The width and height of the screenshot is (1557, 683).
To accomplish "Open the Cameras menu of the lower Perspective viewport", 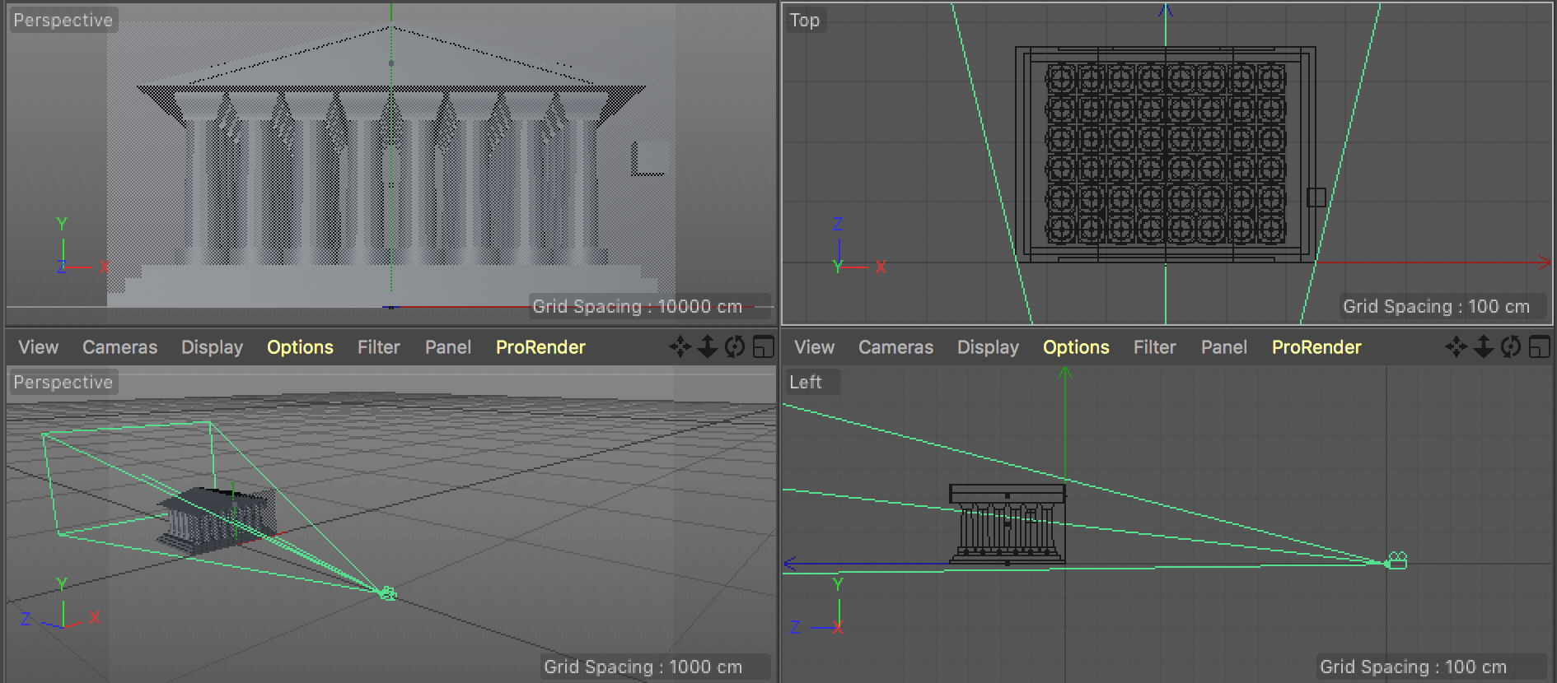I will coord(119,347).
